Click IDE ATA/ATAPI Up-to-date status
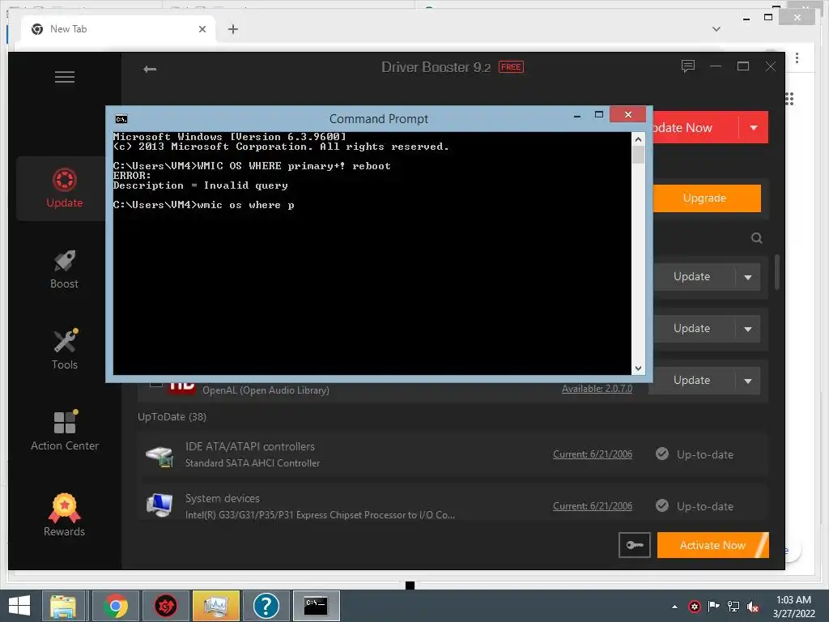This screenshot has height=622, width=829. [x=694, y=454]
